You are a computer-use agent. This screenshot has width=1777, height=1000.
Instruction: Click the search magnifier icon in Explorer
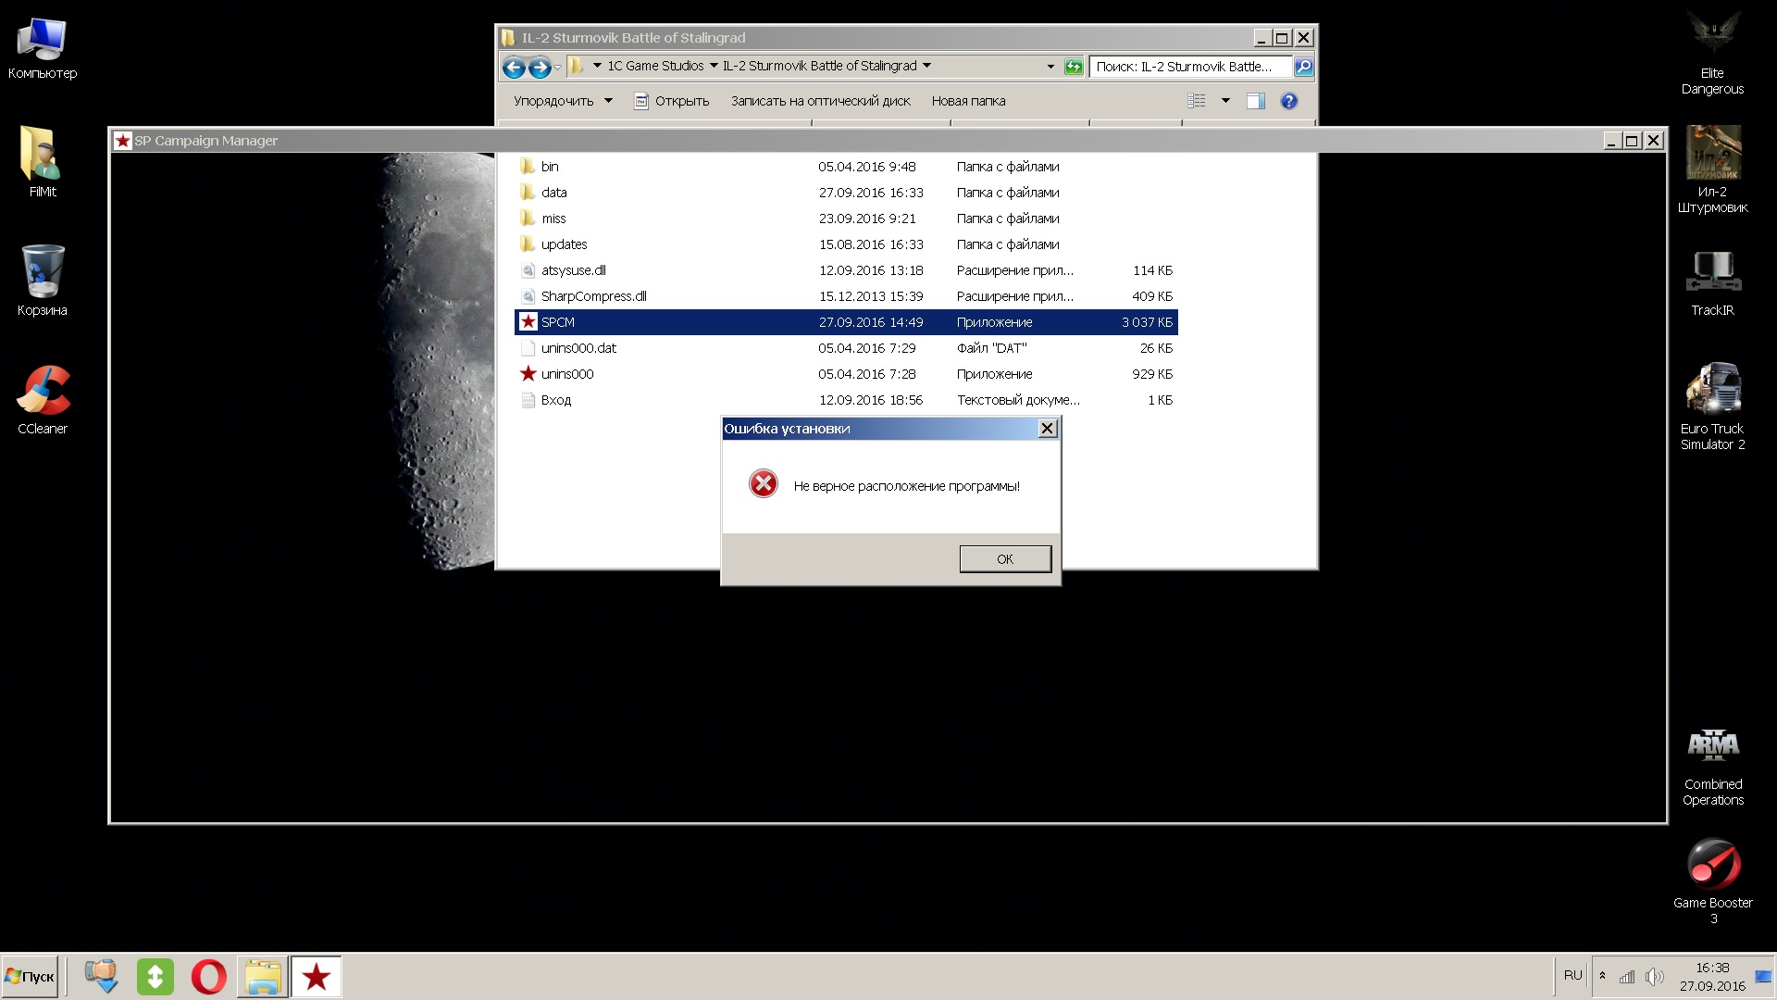click(x=1303, y=67)
